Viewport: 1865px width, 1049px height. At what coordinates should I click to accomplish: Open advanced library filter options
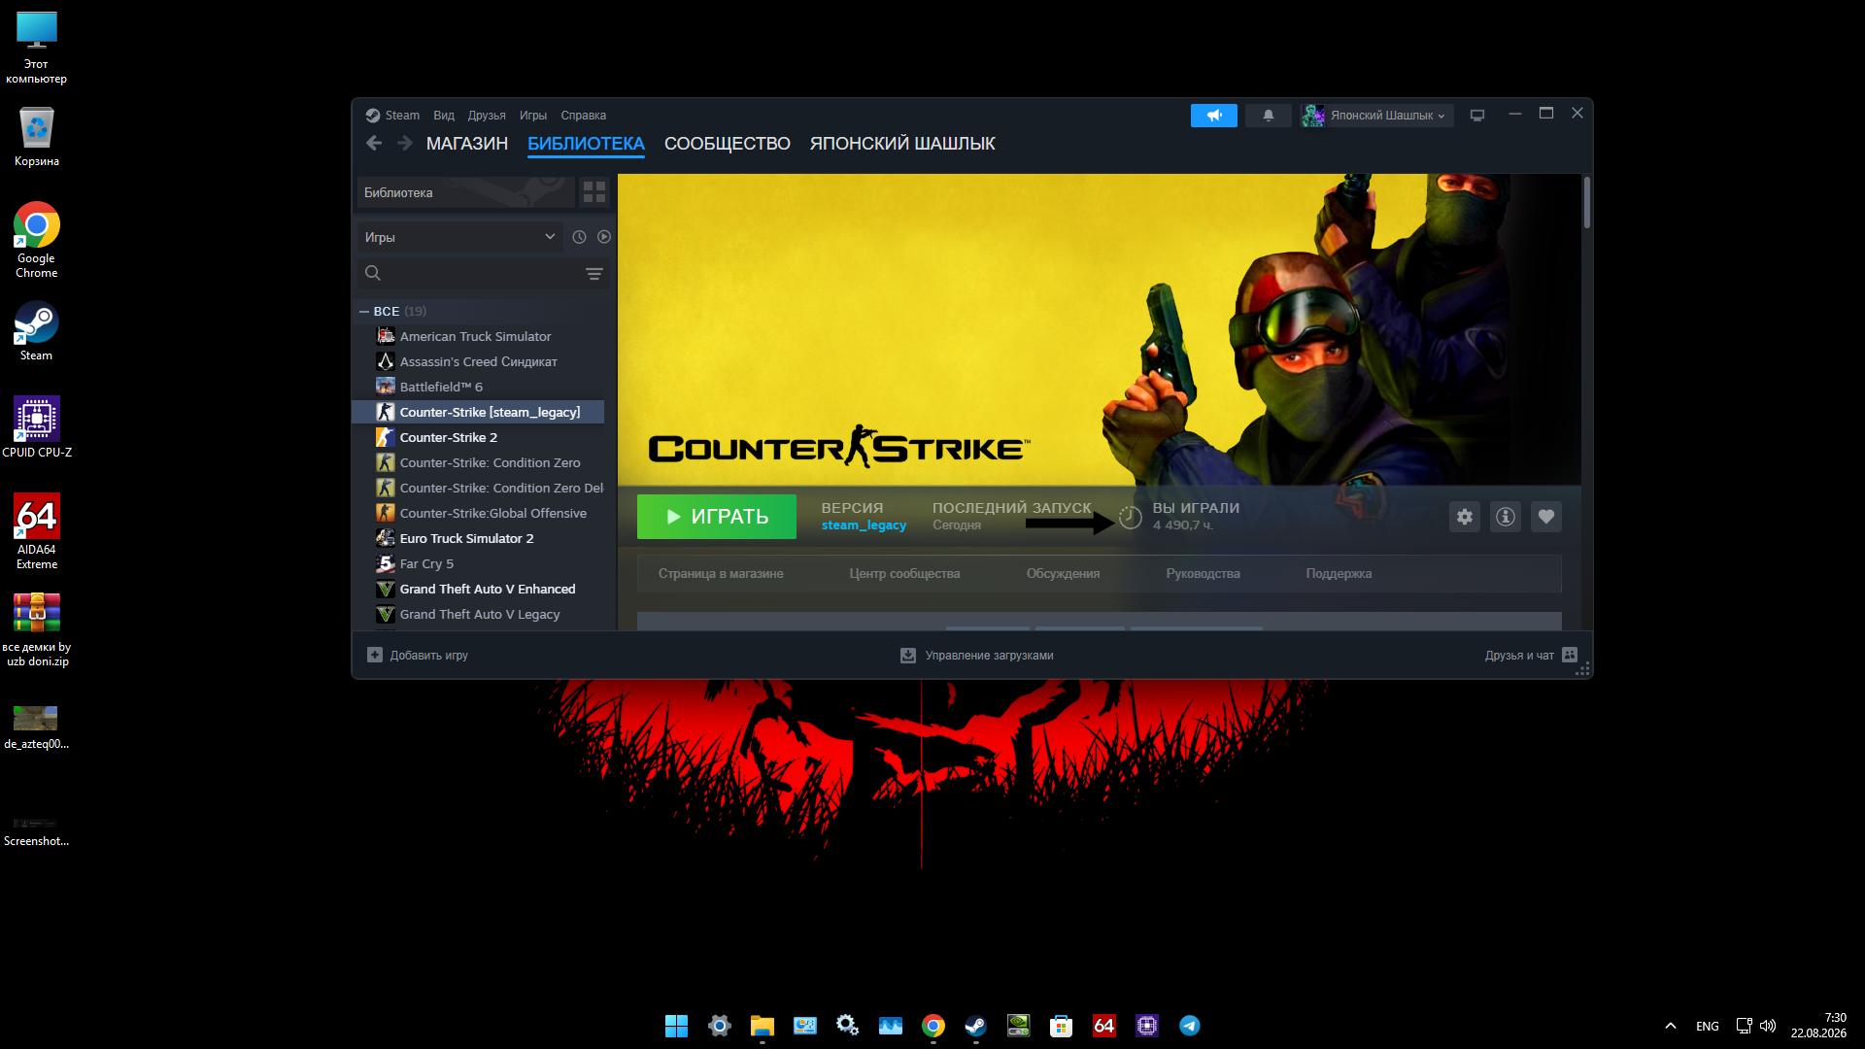click(x=594, y=274)
